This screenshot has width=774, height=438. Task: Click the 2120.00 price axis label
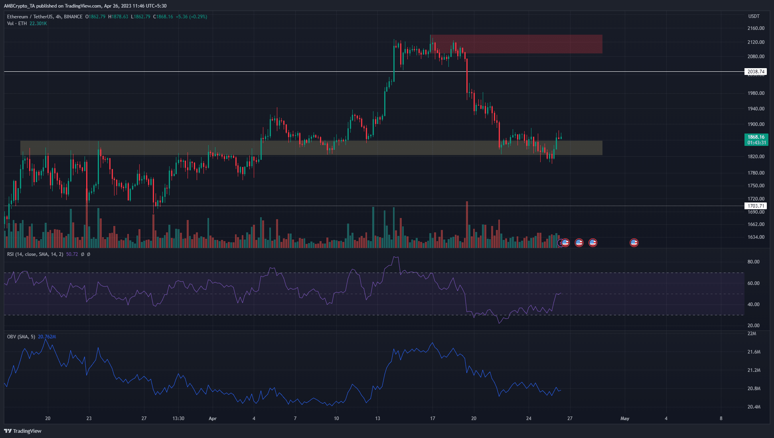pyautogui.click(x=756, y=42)
